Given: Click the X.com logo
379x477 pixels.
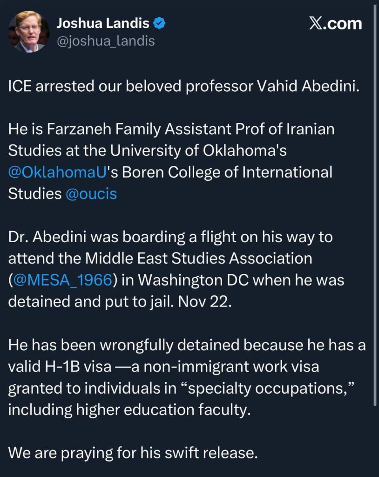Looking at the screenshot, I should click(335, 24).
